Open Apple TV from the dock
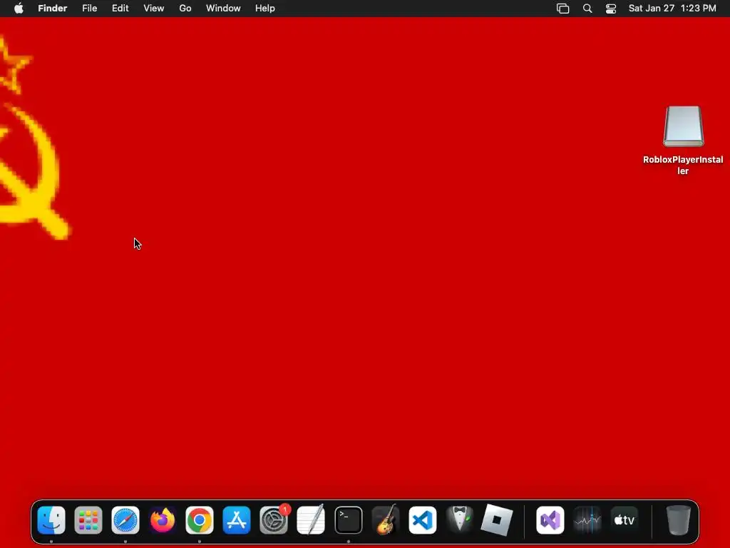This screenshot has height=548, width=730. 624,520
